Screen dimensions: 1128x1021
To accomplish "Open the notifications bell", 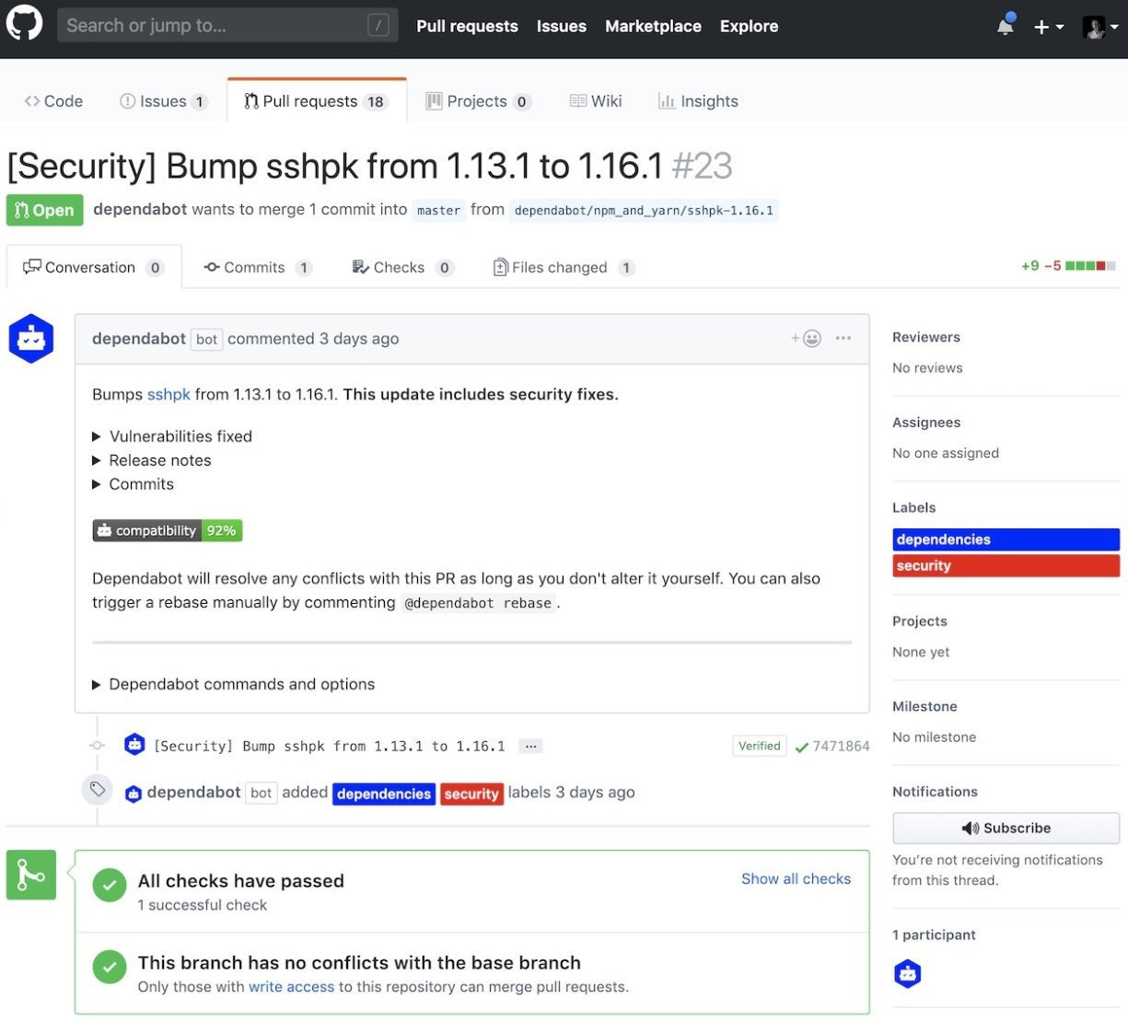I will coord(1006,25).
